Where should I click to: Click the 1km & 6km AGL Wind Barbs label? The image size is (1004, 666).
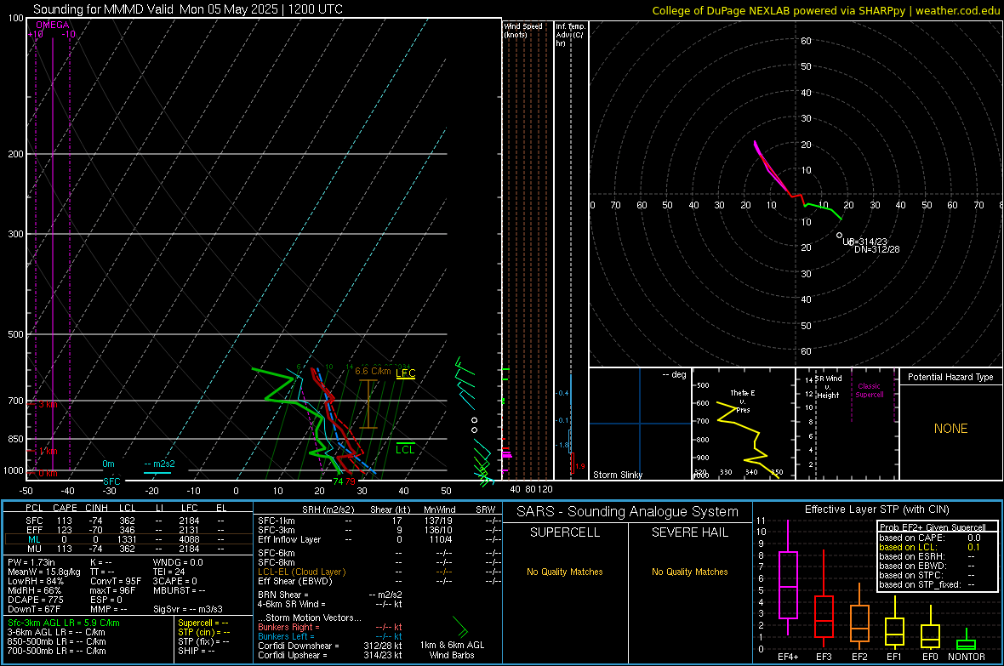click(x=452, y=650)
